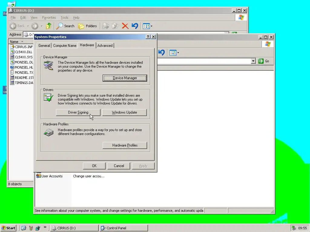Open Tools menu in CIRRUS (D:) window
Viewport: 310px width, 232px height.
64,18
